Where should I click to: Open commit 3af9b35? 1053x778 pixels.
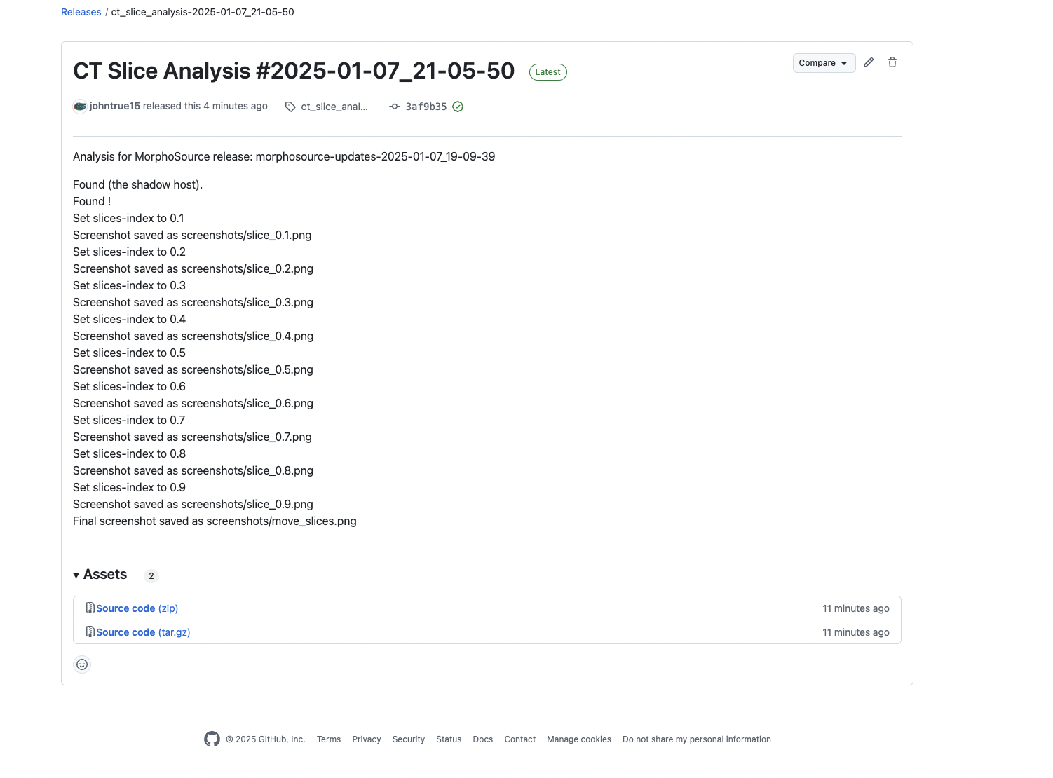coord(426,107)
